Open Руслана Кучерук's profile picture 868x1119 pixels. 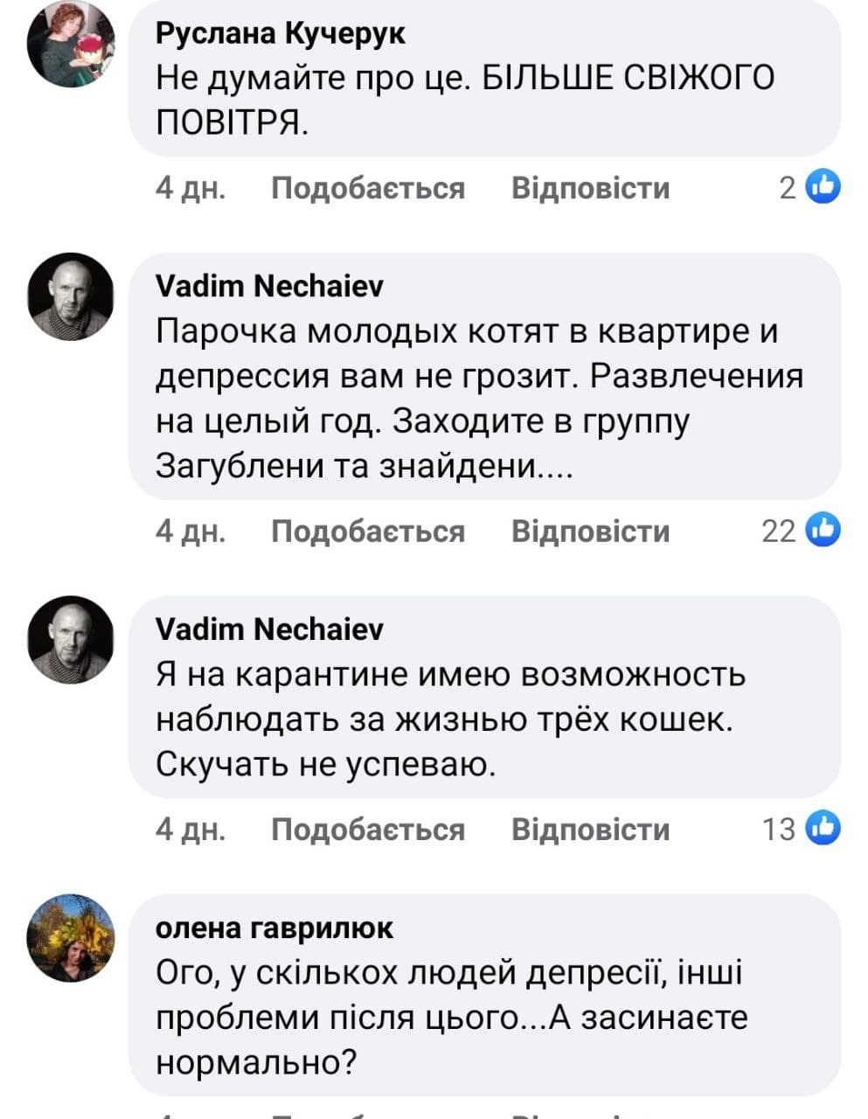71,44
